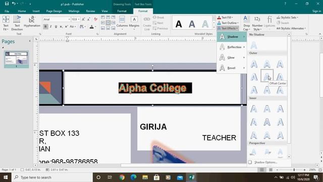323x182 pixels.
Task: Open Microsoft Edge from taskbar
Action: (x=133, y=177)
